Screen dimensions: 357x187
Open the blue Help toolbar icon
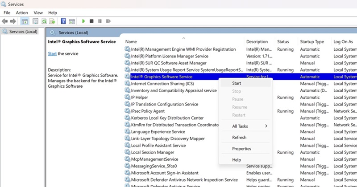(64, 21)
